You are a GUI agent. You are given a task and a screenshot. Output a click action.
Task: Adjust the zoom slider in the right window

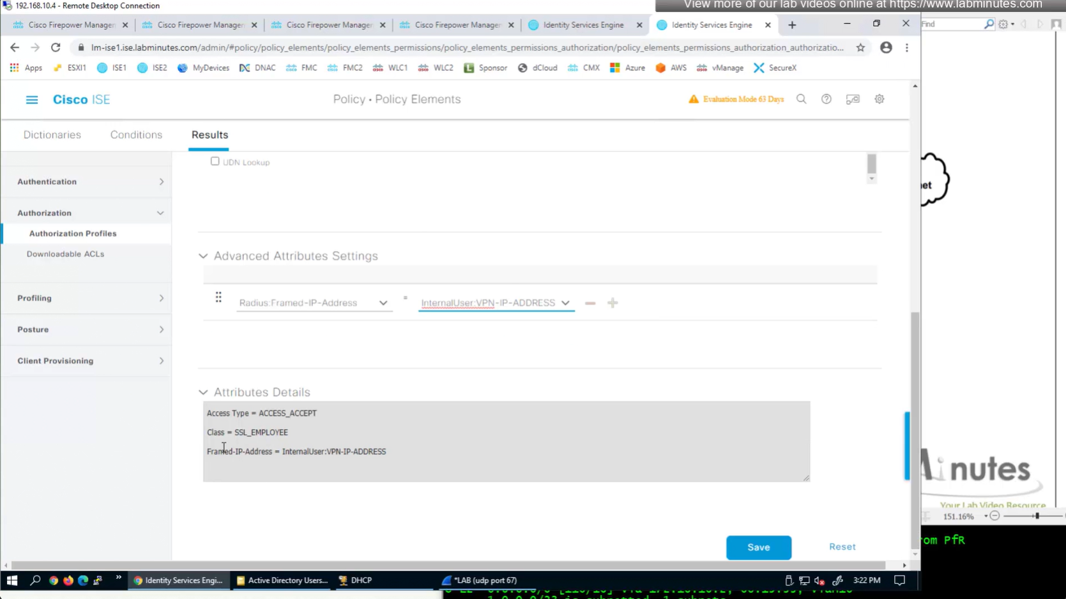1037,516
